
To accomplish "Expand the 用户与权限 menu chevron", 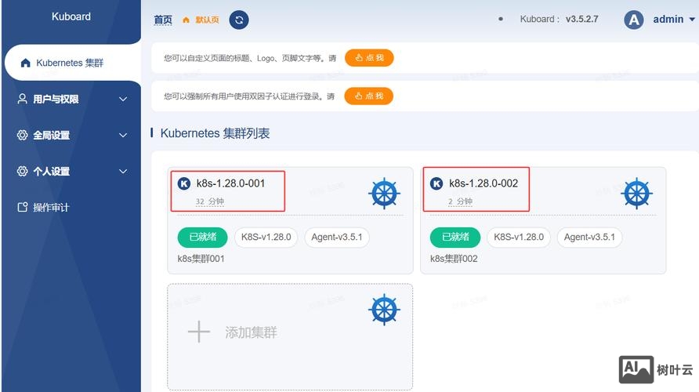I will coord(123,99).
